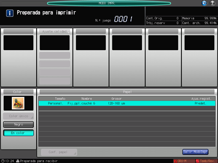The image size is (218, 163).
Task: Click the Grosor column header
Action: [116, 99]
